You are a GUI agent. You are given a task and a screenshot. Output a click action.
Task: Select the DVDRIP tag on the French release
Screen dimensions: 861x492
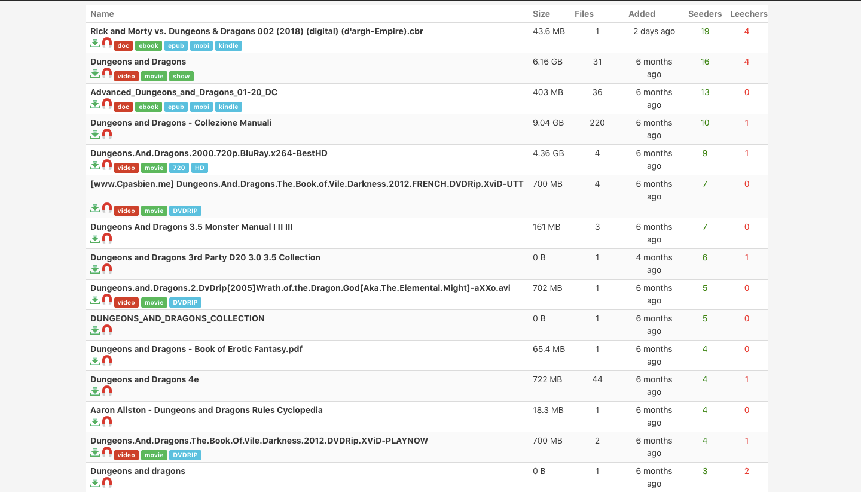tap(185, 211)
